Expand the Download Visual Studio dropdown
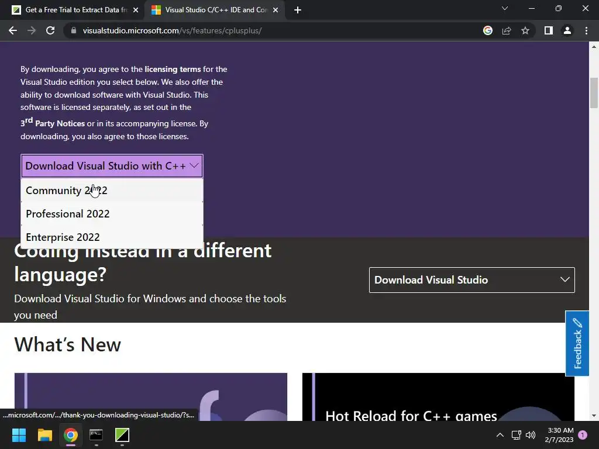The image size is (599, 449). (472, 280)
